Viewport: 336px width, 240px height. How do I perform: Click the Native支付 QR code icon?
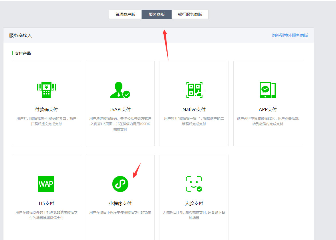pos(194,90)
